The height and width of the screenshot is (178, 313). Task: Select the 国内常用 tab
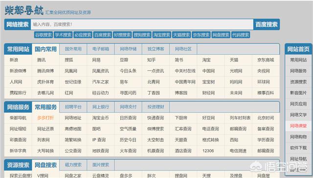coord(45,49)
